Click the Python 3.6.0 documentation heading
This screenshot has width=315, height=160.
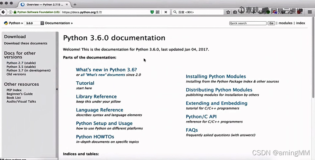(x=114, y=38)
